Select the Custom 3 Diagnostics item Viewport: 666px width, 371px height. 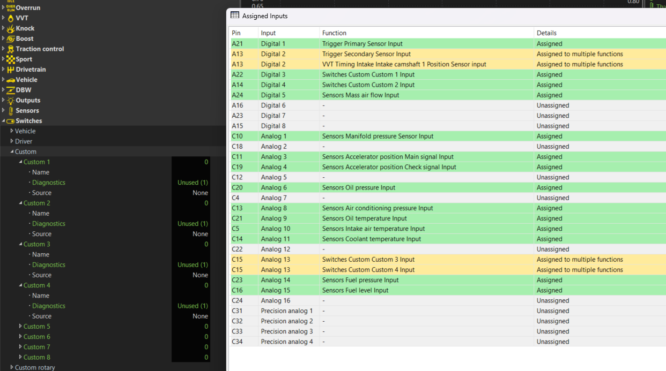48,264
